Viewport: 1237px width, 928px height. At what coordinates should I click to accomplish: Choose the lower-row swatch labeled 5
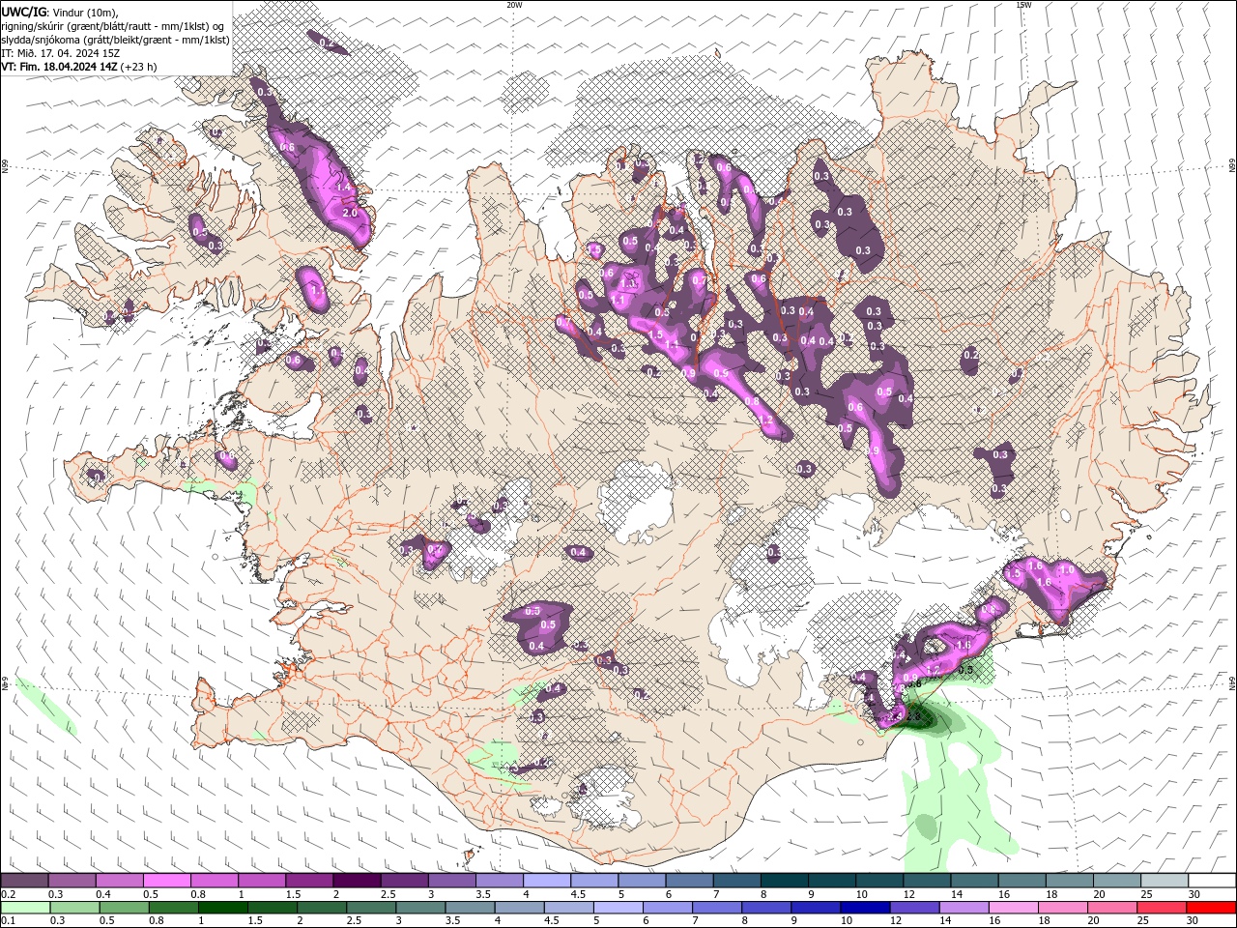[x=618, y=908]
